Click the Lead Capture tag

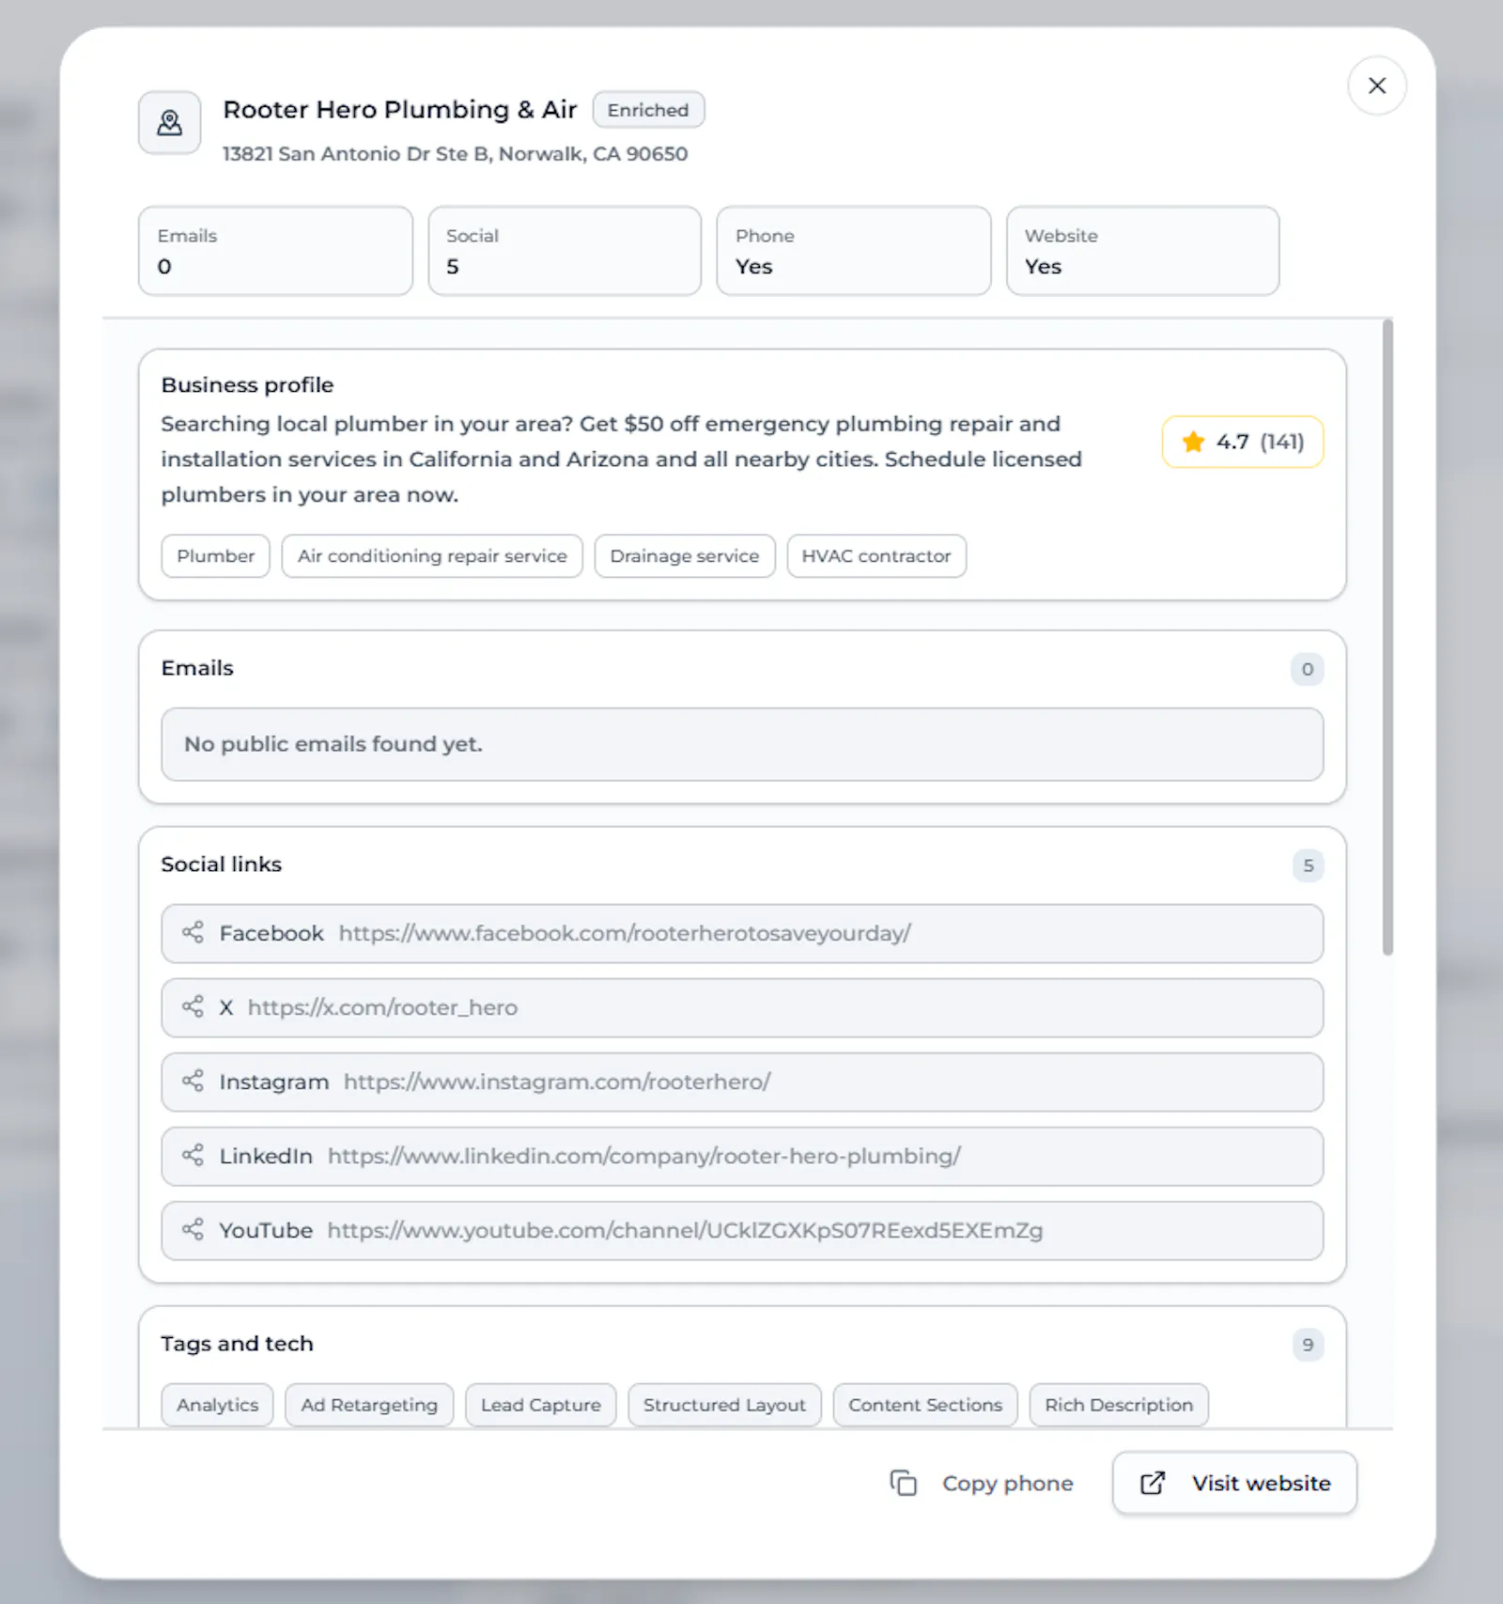pos(541,1405)
